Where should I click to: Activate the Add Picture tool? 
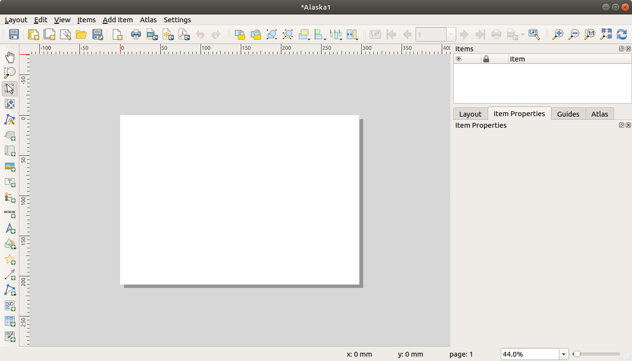click(x=10, y=167)
